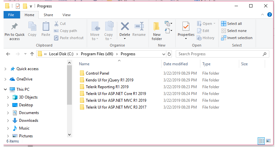Click Select none in ribbon
The image size is (279, 147).
click(x=234, y=31)
